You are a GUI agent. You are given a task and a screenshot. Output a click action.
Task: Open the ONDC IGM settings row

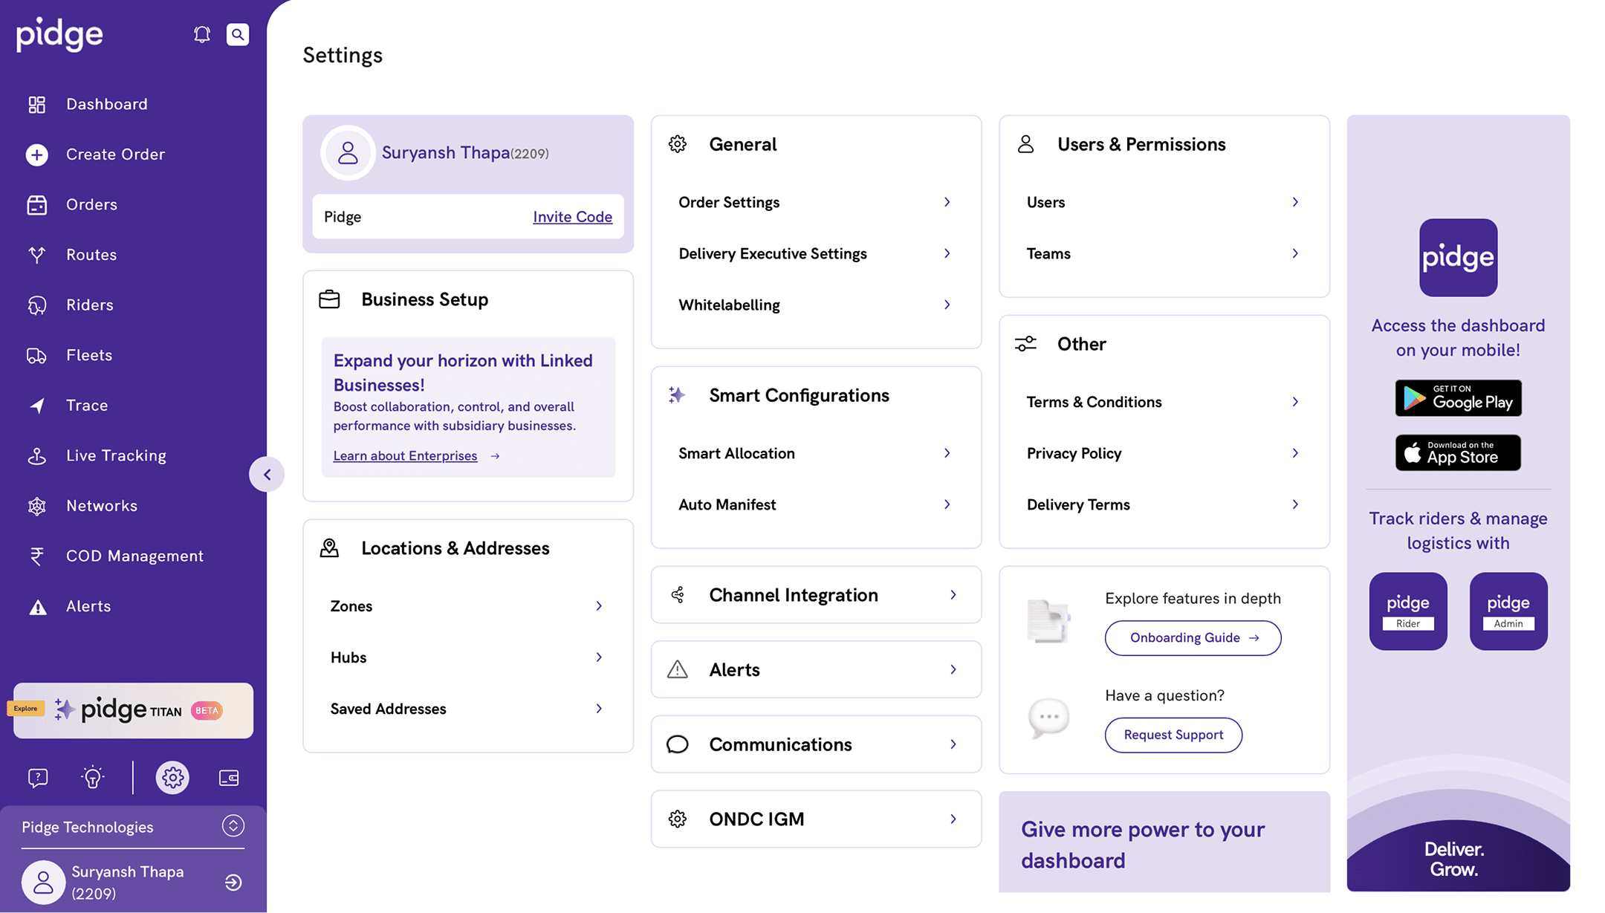click(x=816, y=819)
